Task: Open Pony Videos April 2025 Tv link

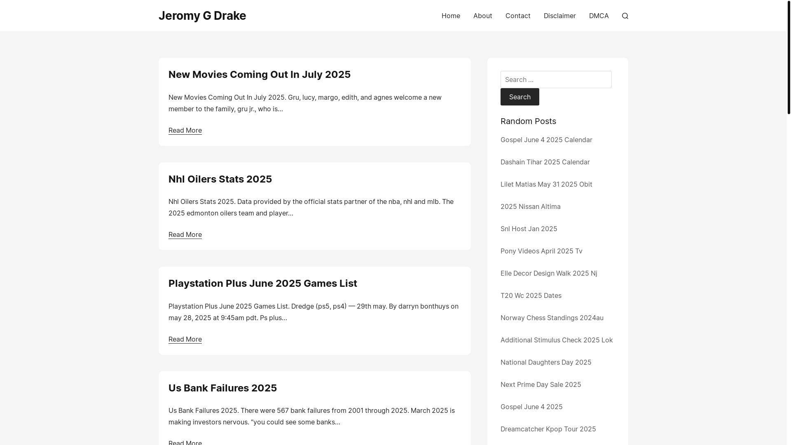Action: [x=541, y=251]
